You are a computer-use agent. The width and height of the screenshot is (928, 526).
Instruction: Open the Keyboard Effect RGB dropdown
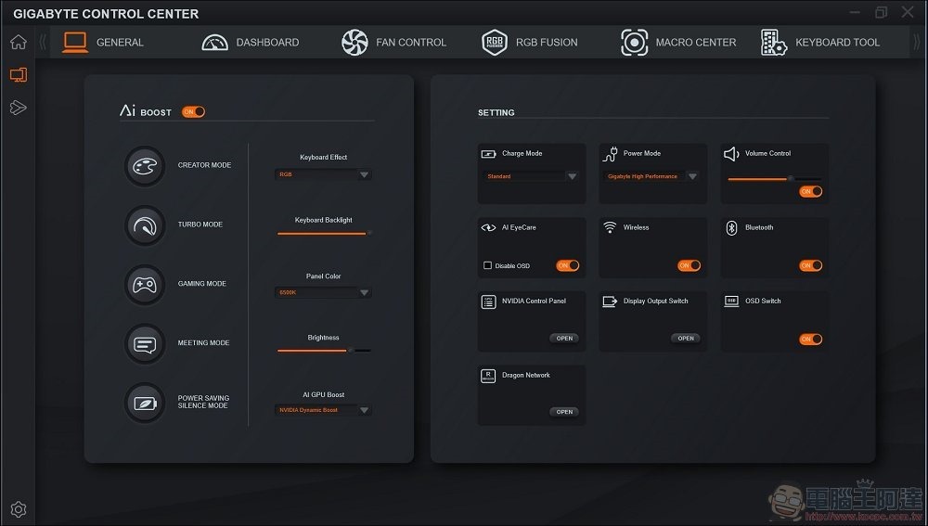pos(323,174)
